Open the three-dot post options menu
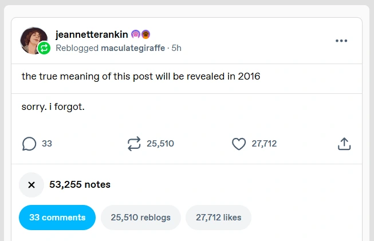Screen dimensions: 374x241 point(341,41)
